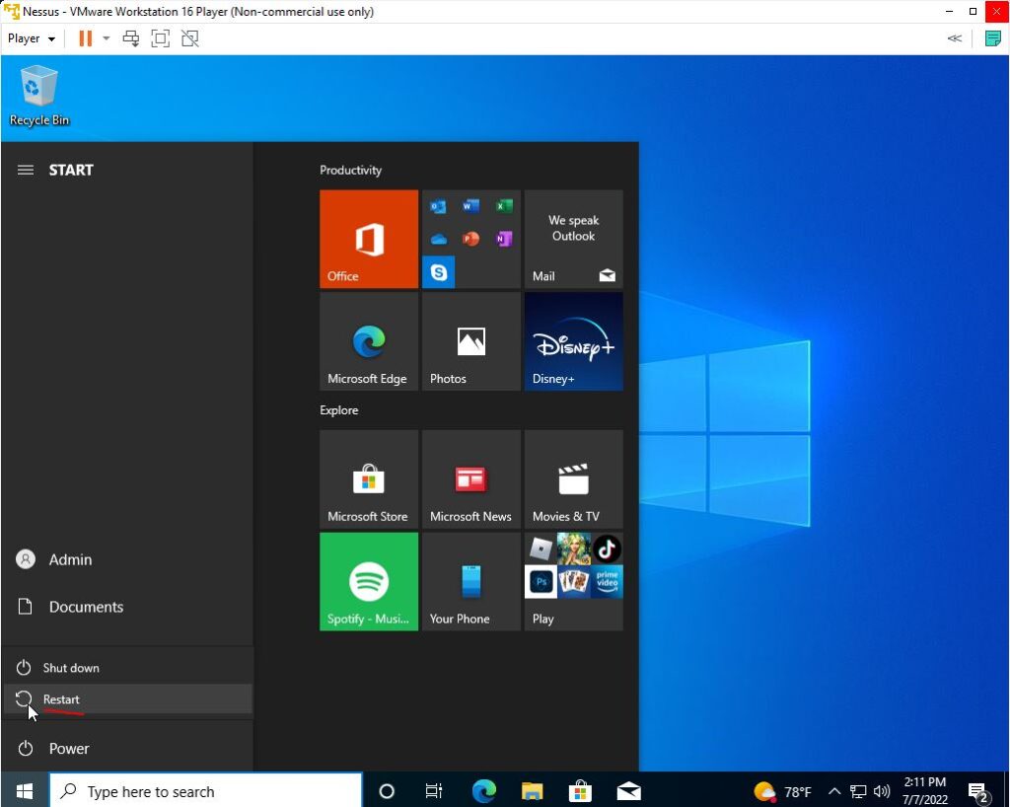Open Microsoft Store from the taskbar
Image resolution: width=1010 pixels, height=807 pixels.
coord(580,791)
